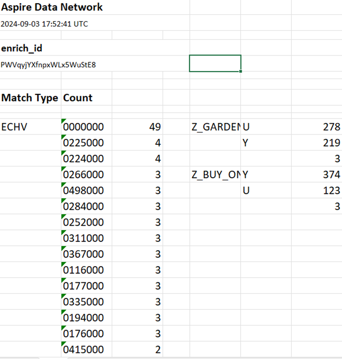Screen dimensions: 342x359
Task: Click the error indicator triangle on 0000000
Action: [63, 121]
